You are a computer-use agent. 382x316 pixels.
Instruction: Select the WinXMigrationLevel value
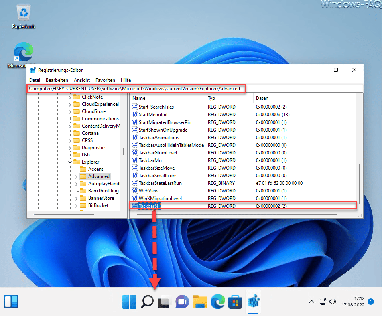pos(160,199)
